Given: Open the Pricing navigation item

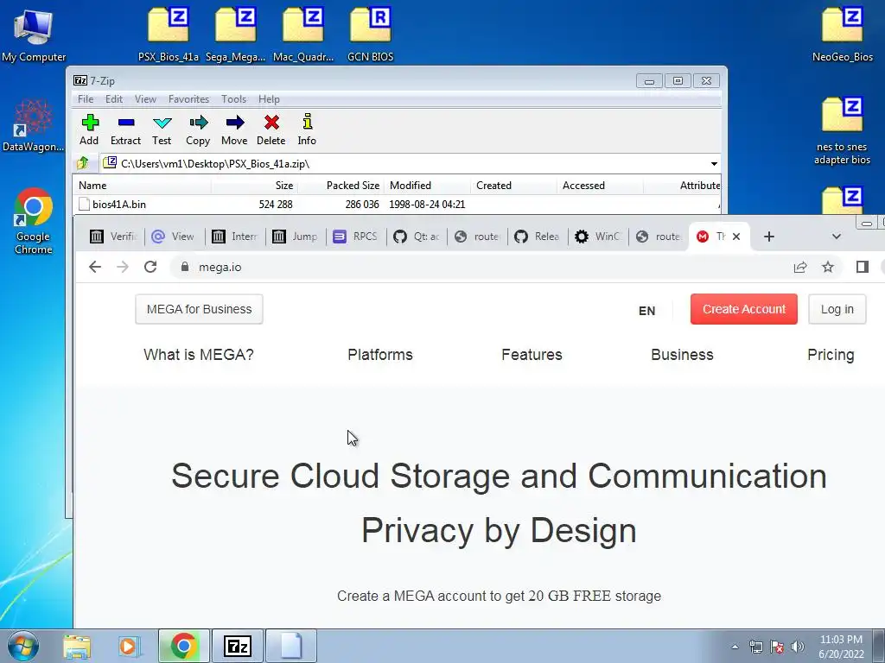Looking at the screenshot, I should [831, 355].
